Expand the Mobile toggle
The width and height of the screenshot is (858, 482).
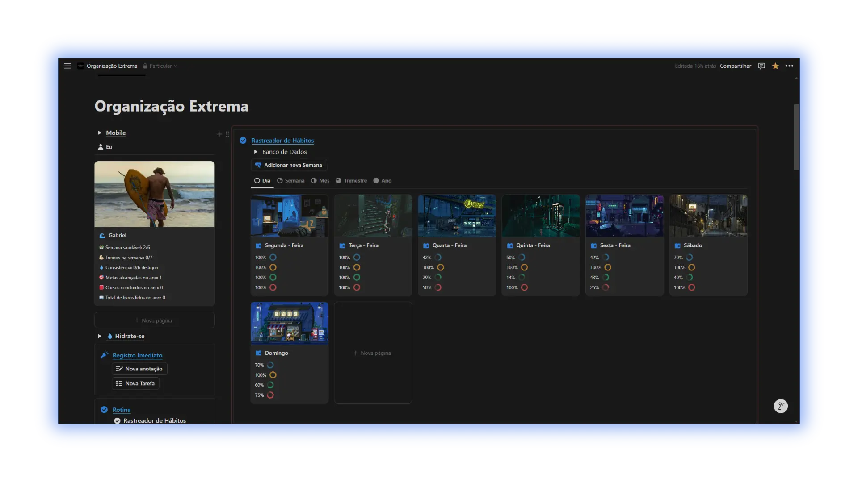(100, 133)
